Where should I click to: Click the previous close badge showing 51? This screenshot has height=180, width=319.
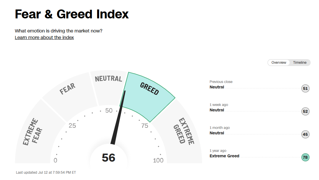305,88
